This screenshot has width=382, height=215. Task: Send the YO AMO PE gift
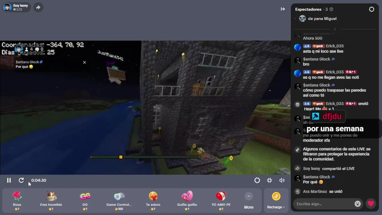[x=221, y=201]
